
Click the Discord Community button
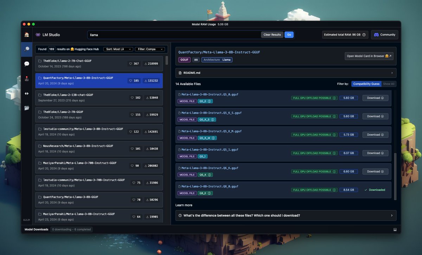click(384, 35)
